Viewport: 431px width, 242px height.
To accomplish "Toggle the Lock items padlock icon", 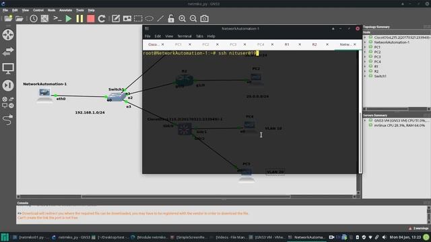I will pos(171,18).
